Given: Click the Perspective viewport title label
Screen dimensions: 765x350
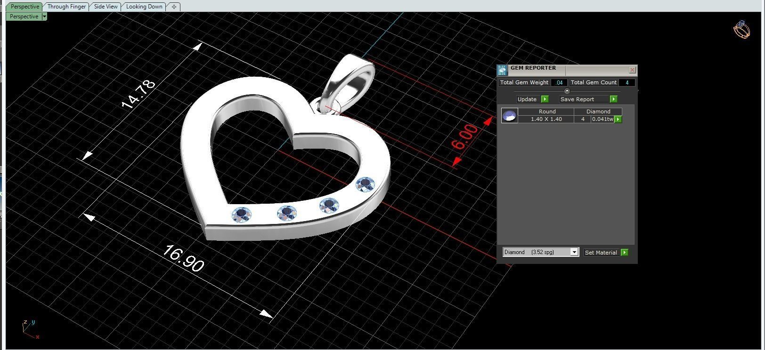Looking at the screenshot, I should click(x=24, y=16).
